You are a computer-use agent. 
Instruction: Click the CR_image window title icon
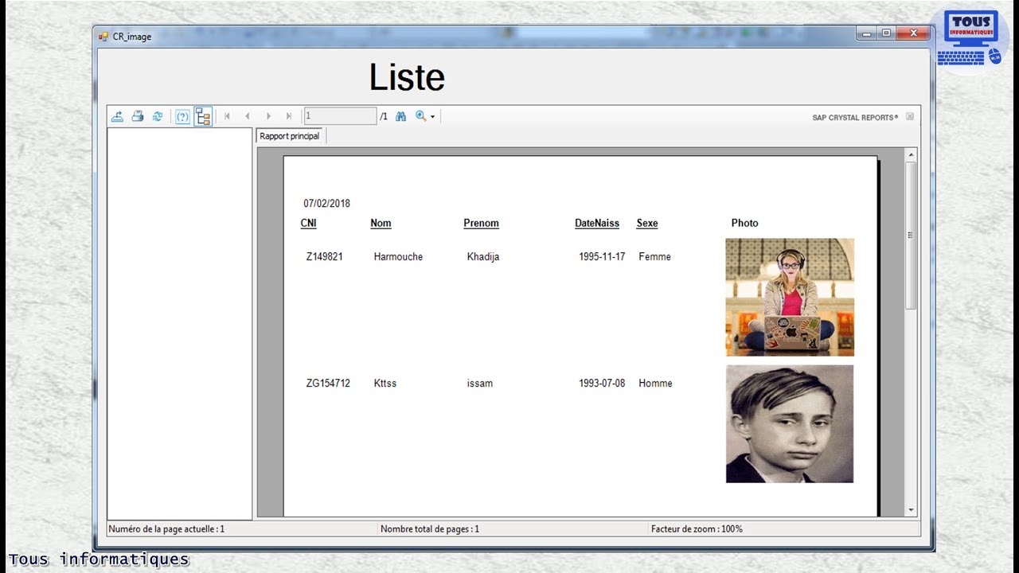(x=103, y=36)
